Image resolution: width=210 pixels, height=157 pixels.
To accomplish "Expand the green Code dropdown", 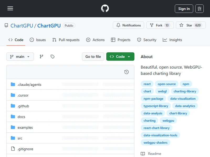I will click(x=120, y=57).
